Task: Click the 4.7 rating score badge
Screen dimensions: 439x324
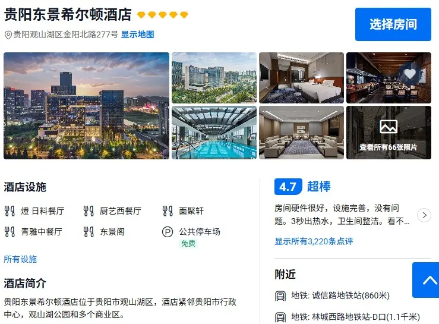Action: pos(288,187)
